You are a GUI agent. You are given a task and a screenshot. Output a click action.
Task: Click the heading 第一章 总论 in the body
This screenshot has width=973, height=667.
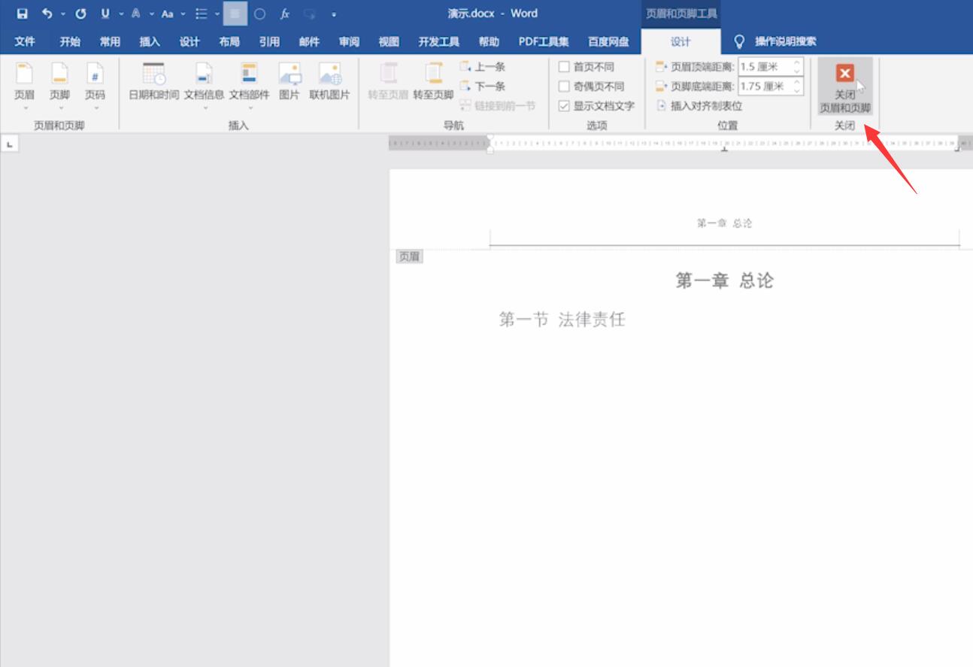(724, 280)
